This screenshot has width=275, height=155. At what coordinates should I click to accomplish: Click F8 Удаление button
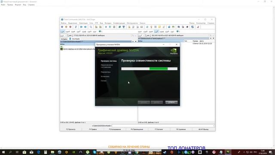(181, 129)
